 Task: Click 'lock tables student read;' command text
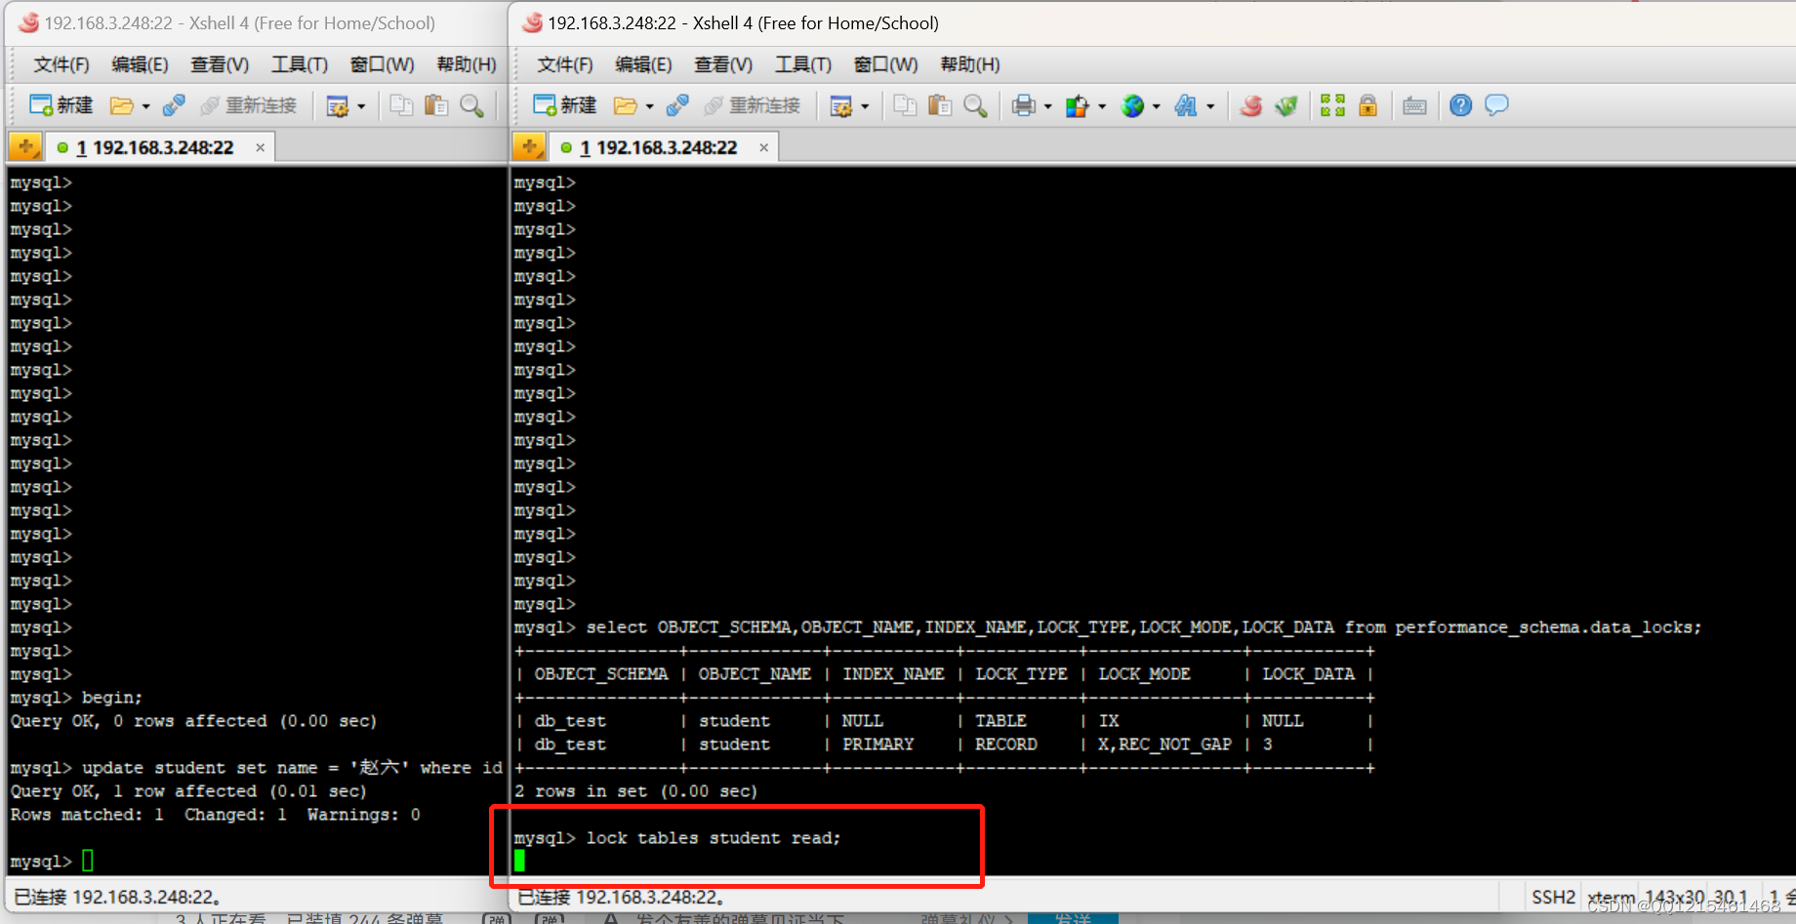pyautogui.click(x=714, y=838)
